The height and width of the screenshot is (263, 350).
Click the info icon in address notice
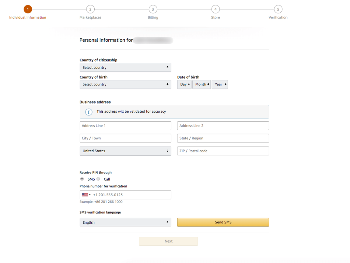(x=89, y=112)
